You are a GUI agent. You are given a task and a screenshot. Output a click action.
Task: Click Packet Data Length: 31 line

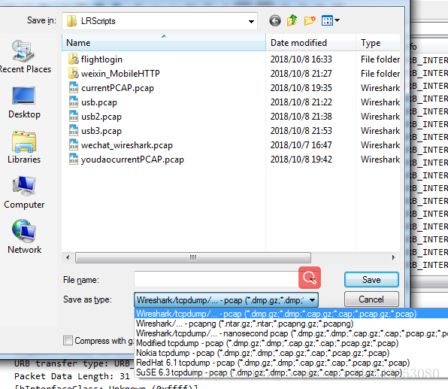click(72, 376)
